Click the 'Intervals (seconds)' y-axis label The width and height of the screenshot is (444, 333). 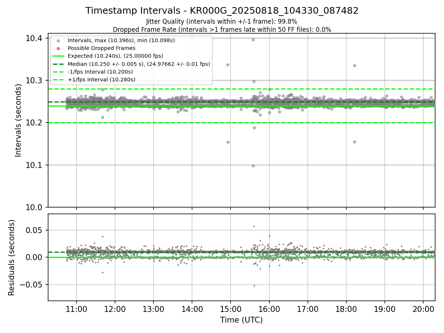click(18, 120)
